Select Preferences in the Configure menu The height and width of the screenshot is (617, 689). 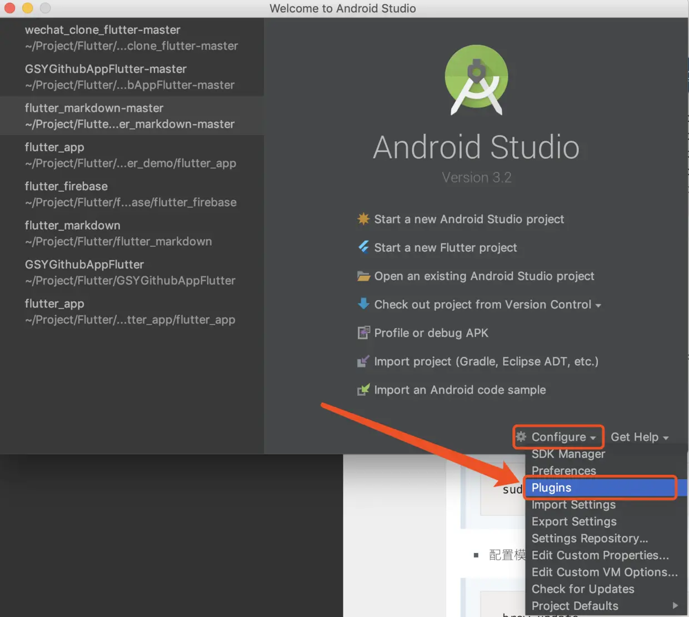point(606,470)
